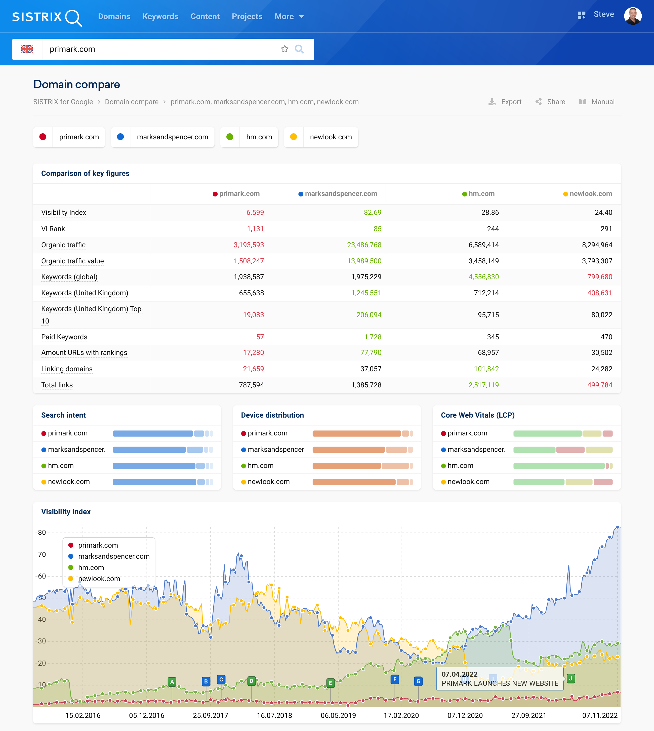Viewport: 654px width, 731px height.
Task: Click the Steve username
Action: click(x=604, y=14)
